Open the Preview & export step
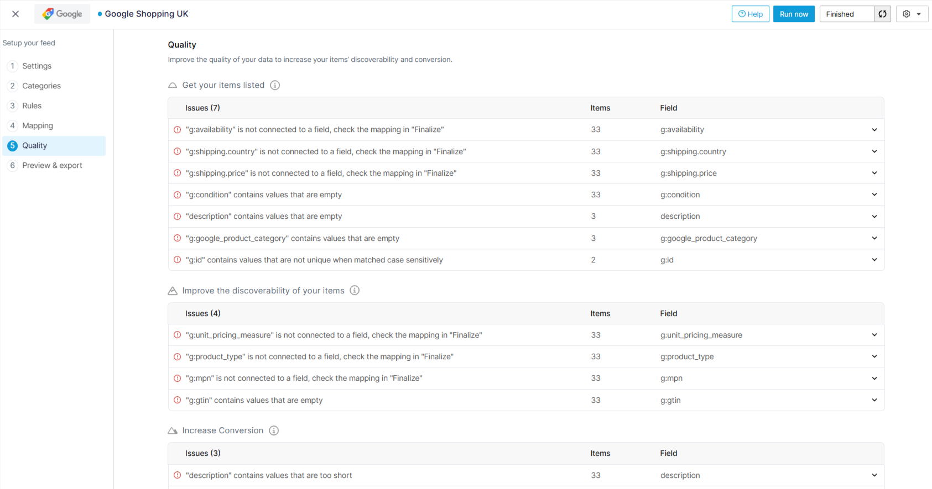Screen dimensions: 932x489 52,166
